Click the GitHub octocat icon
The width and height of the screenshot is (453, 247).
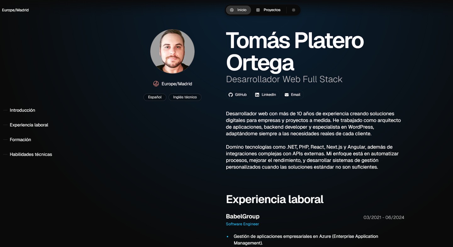[x=230, y=94]
